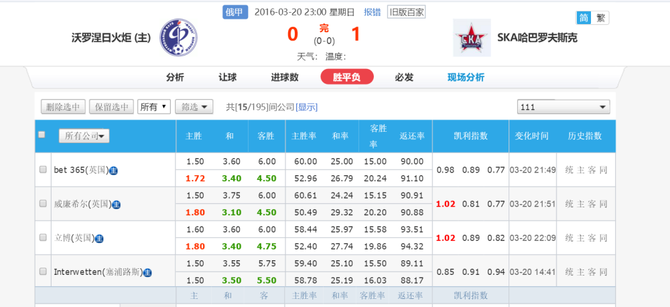The height and width of the screenshot is (307, 670).
Task: Click 主 in bet 365 history column
Action: [580, 170]
